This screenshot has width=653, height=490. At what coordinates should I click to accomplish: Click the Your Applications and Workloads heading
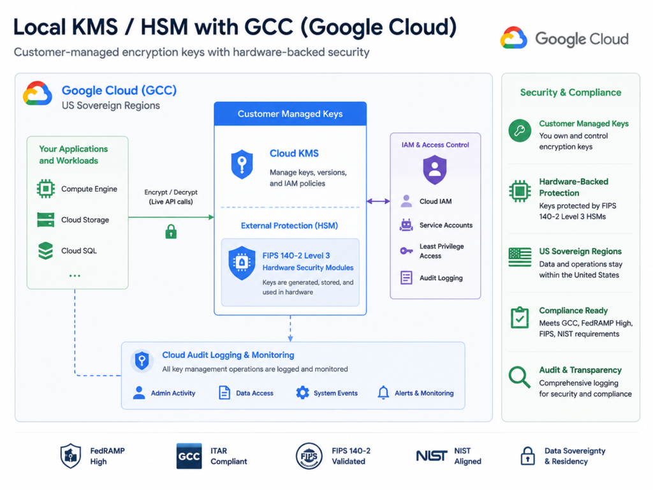coord(73,154)
